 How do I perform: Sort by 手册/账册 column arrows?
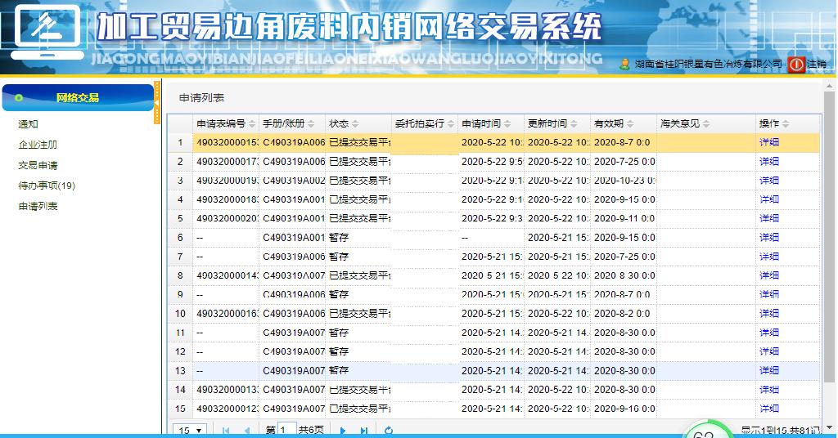click(x=311, y=123)
